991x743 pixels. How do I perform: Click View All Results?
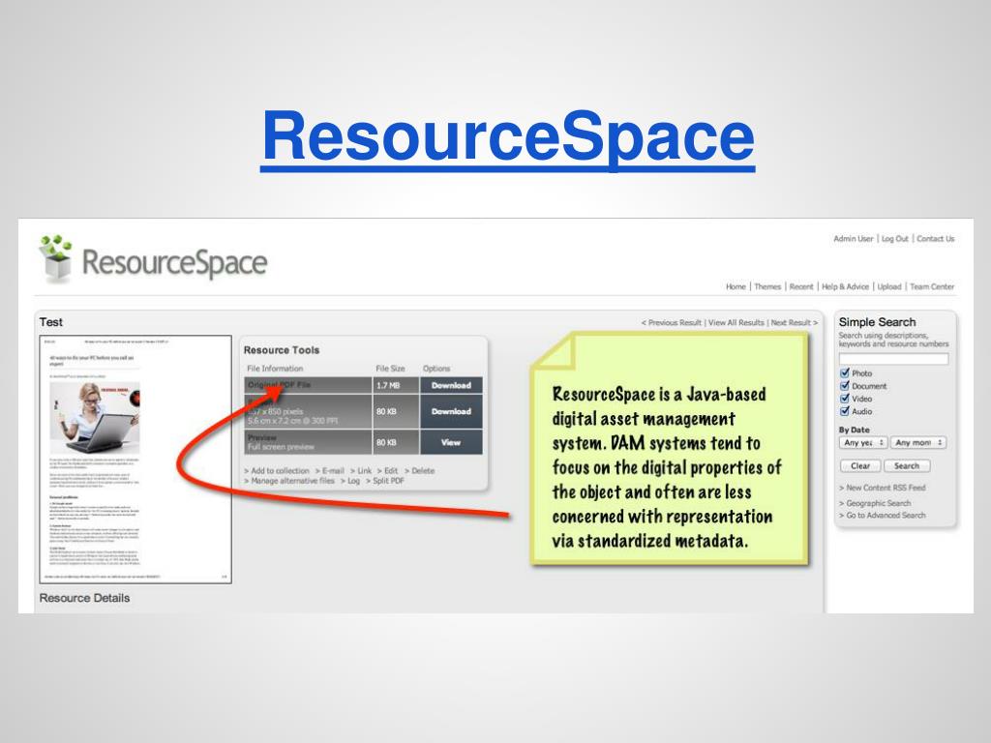736,323
